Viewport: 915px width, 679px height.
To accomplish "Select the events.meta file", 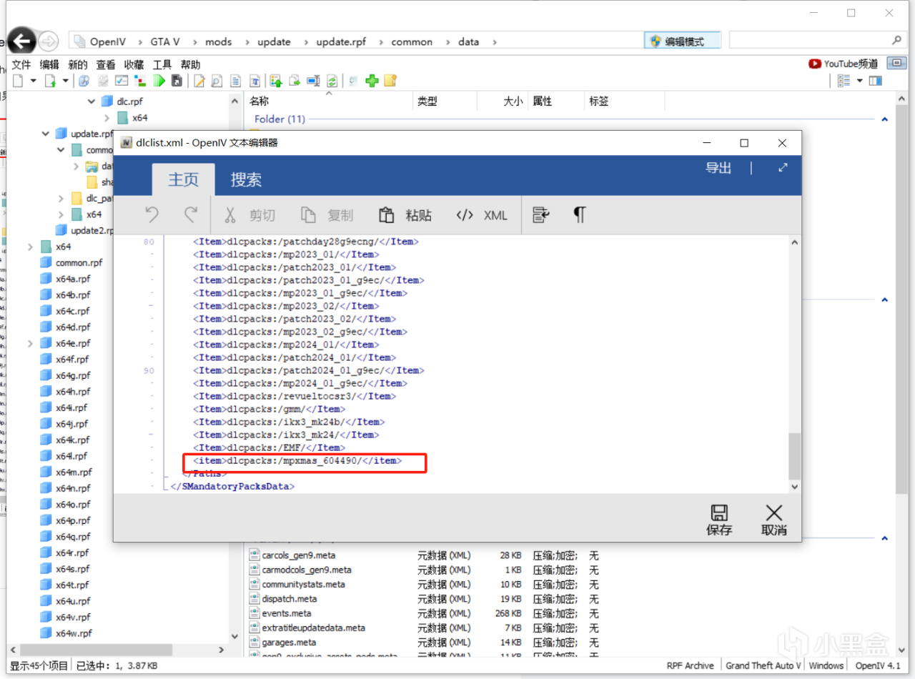I will click(280, 613).
